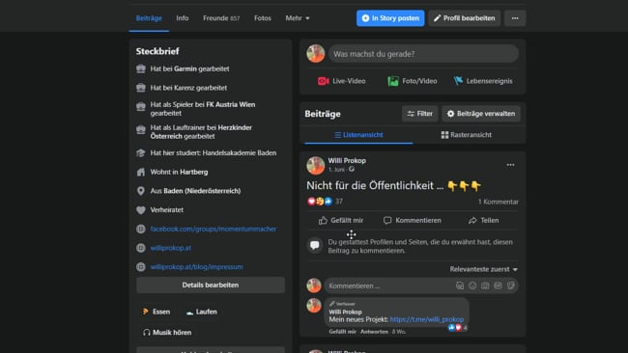This screenshot has width=628, height=353.
Task: Click the globe icon beside williprokop.at
Action: point(141,248)
